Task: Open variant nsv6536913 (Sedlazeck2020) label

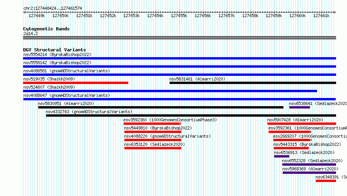Action: tap(304, 152)
